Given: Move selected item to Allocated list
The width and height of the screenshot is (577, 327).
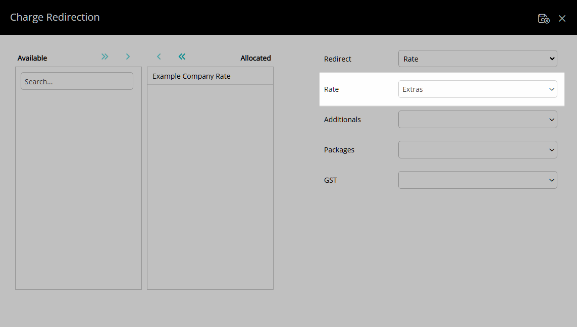Looking at the screenshot, I should click(128, 57).
